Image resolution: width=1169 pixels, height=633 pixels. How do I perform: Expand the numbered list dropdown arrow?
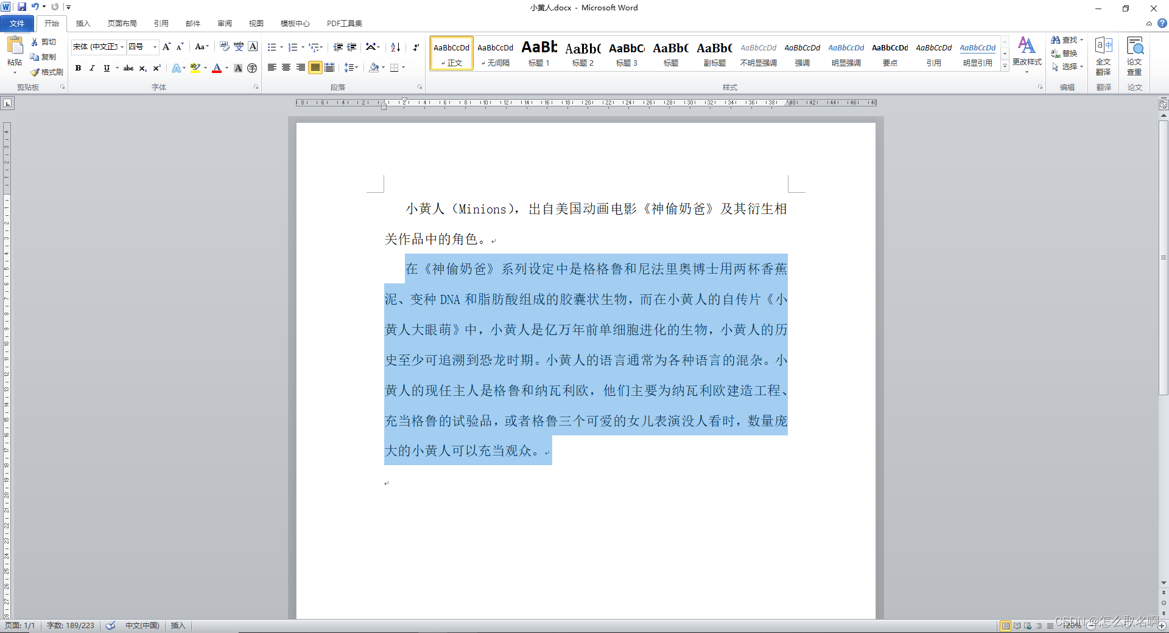[303, 47]
